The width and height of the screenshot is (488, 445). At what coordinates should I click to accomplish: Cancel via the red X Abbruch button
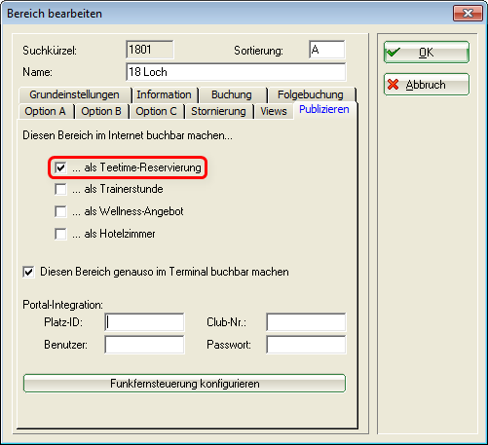(427, 85)
